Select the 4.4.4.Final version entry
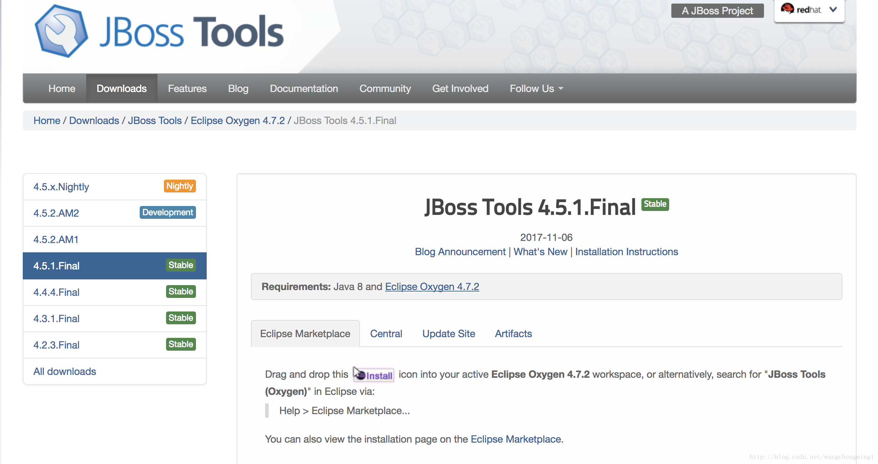 [x=115, y=292]
